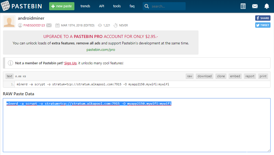
Task: Click the Sign Up link
Action: click(x=70, y=63)
